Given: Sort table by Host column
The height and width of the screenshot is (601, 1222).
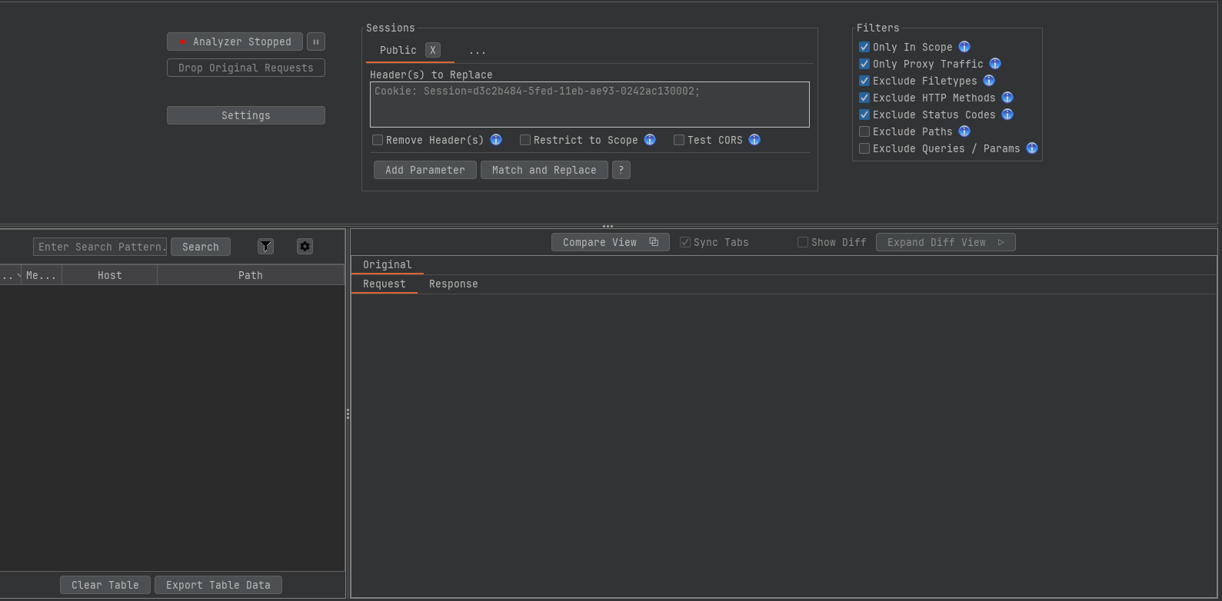Looking at the screenshot, I should [110, 275].
